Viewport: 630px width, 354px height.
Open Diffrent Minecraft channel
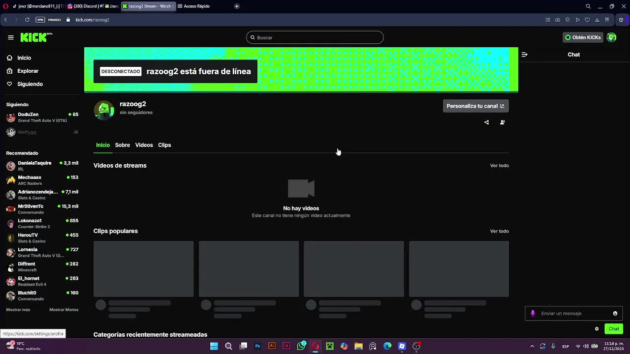click(x=42, y=267)
